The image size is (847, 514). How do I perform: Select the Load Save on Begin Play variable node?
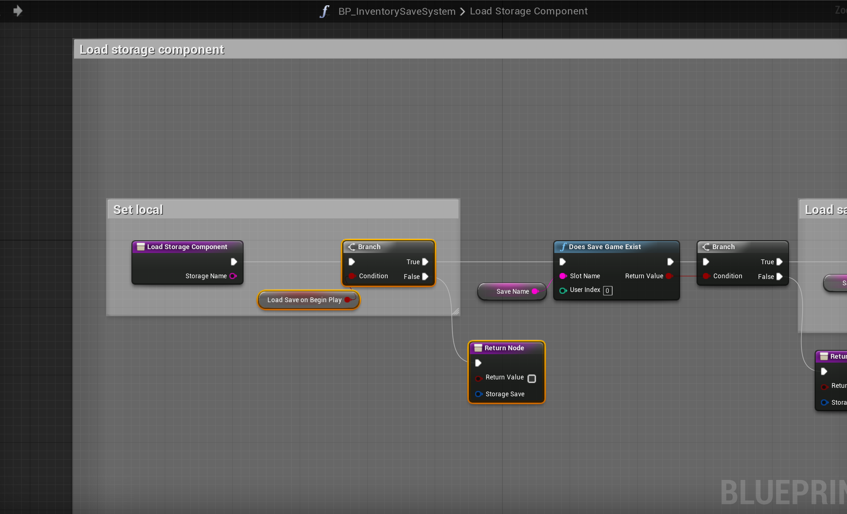(x=304, y=300)
